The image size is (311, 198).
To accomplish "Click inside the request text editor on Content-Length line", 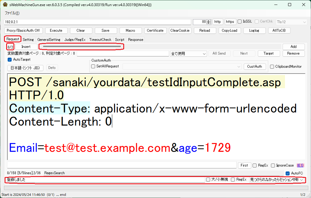I will point(61,121).
